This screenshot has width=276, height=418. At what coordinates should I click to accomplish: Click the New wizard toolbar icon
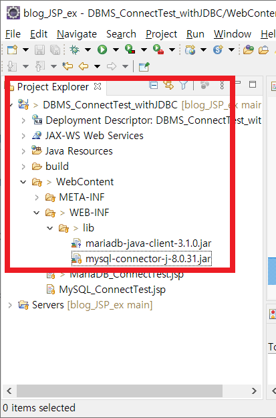click(x=12, y=49)
